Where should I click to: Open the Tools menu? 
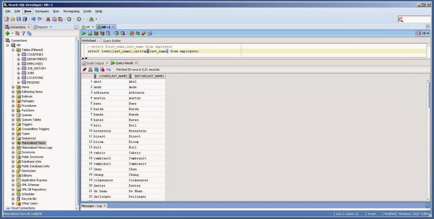click(87, 11)
